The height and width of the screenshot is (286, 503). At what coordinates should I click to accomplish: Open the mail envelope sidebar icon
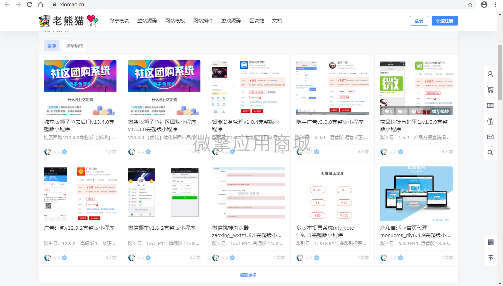490,137
